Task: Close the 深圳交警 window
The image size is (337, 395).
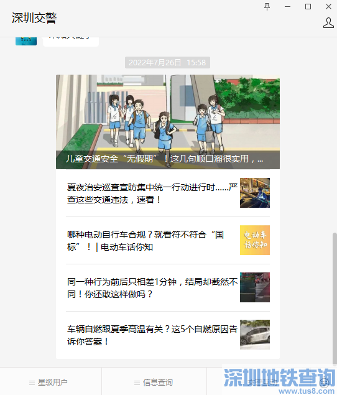Action: point(328,7)
